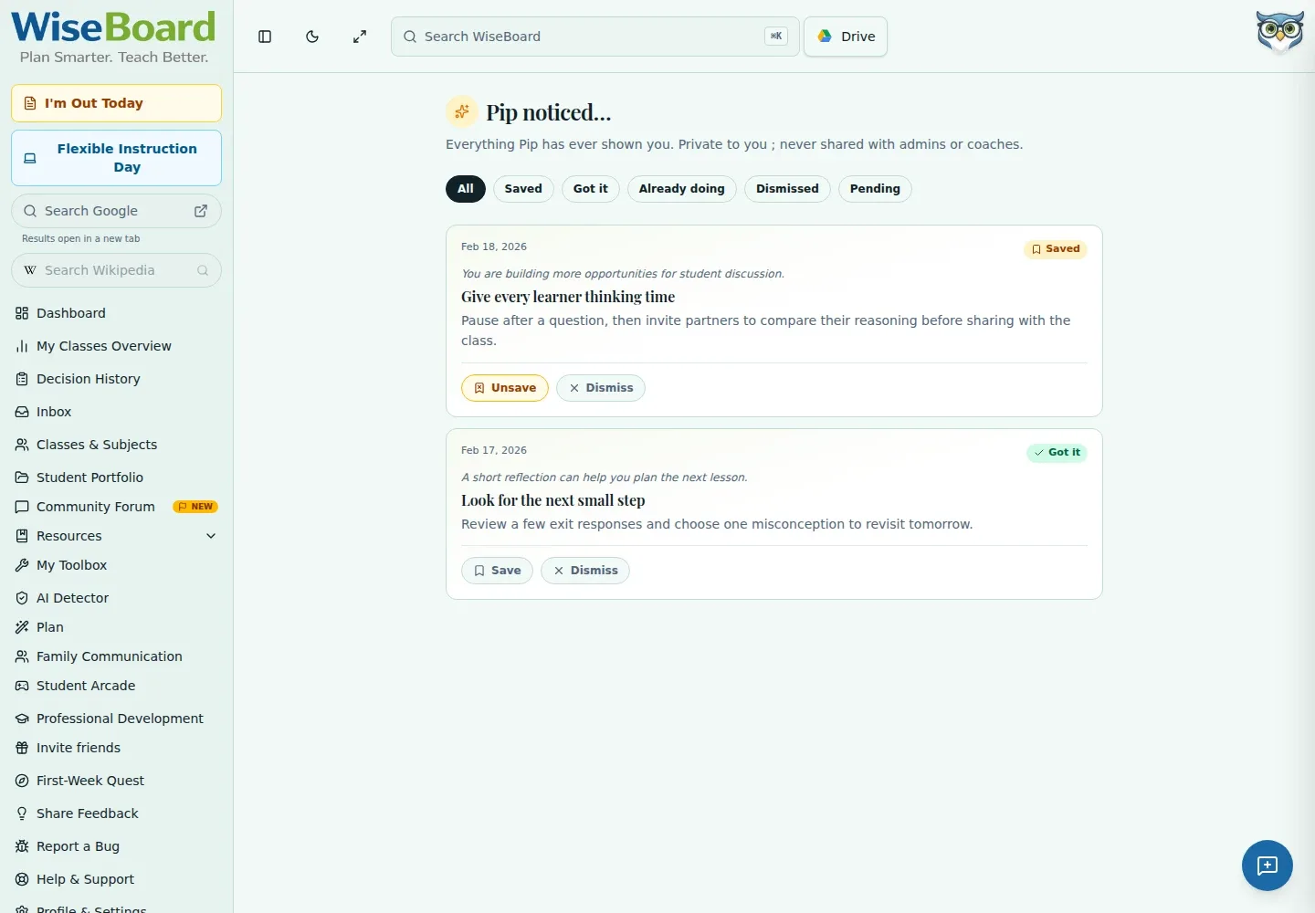Image resolution: width=1315 pixels, height=913 pixels.
Task: Focus the Search Google box
Action: [x=116, y=211]
